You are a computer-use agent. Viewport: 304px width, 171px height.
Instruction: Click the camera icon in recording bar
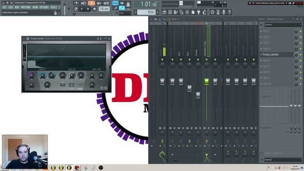[x=290, y=3]
